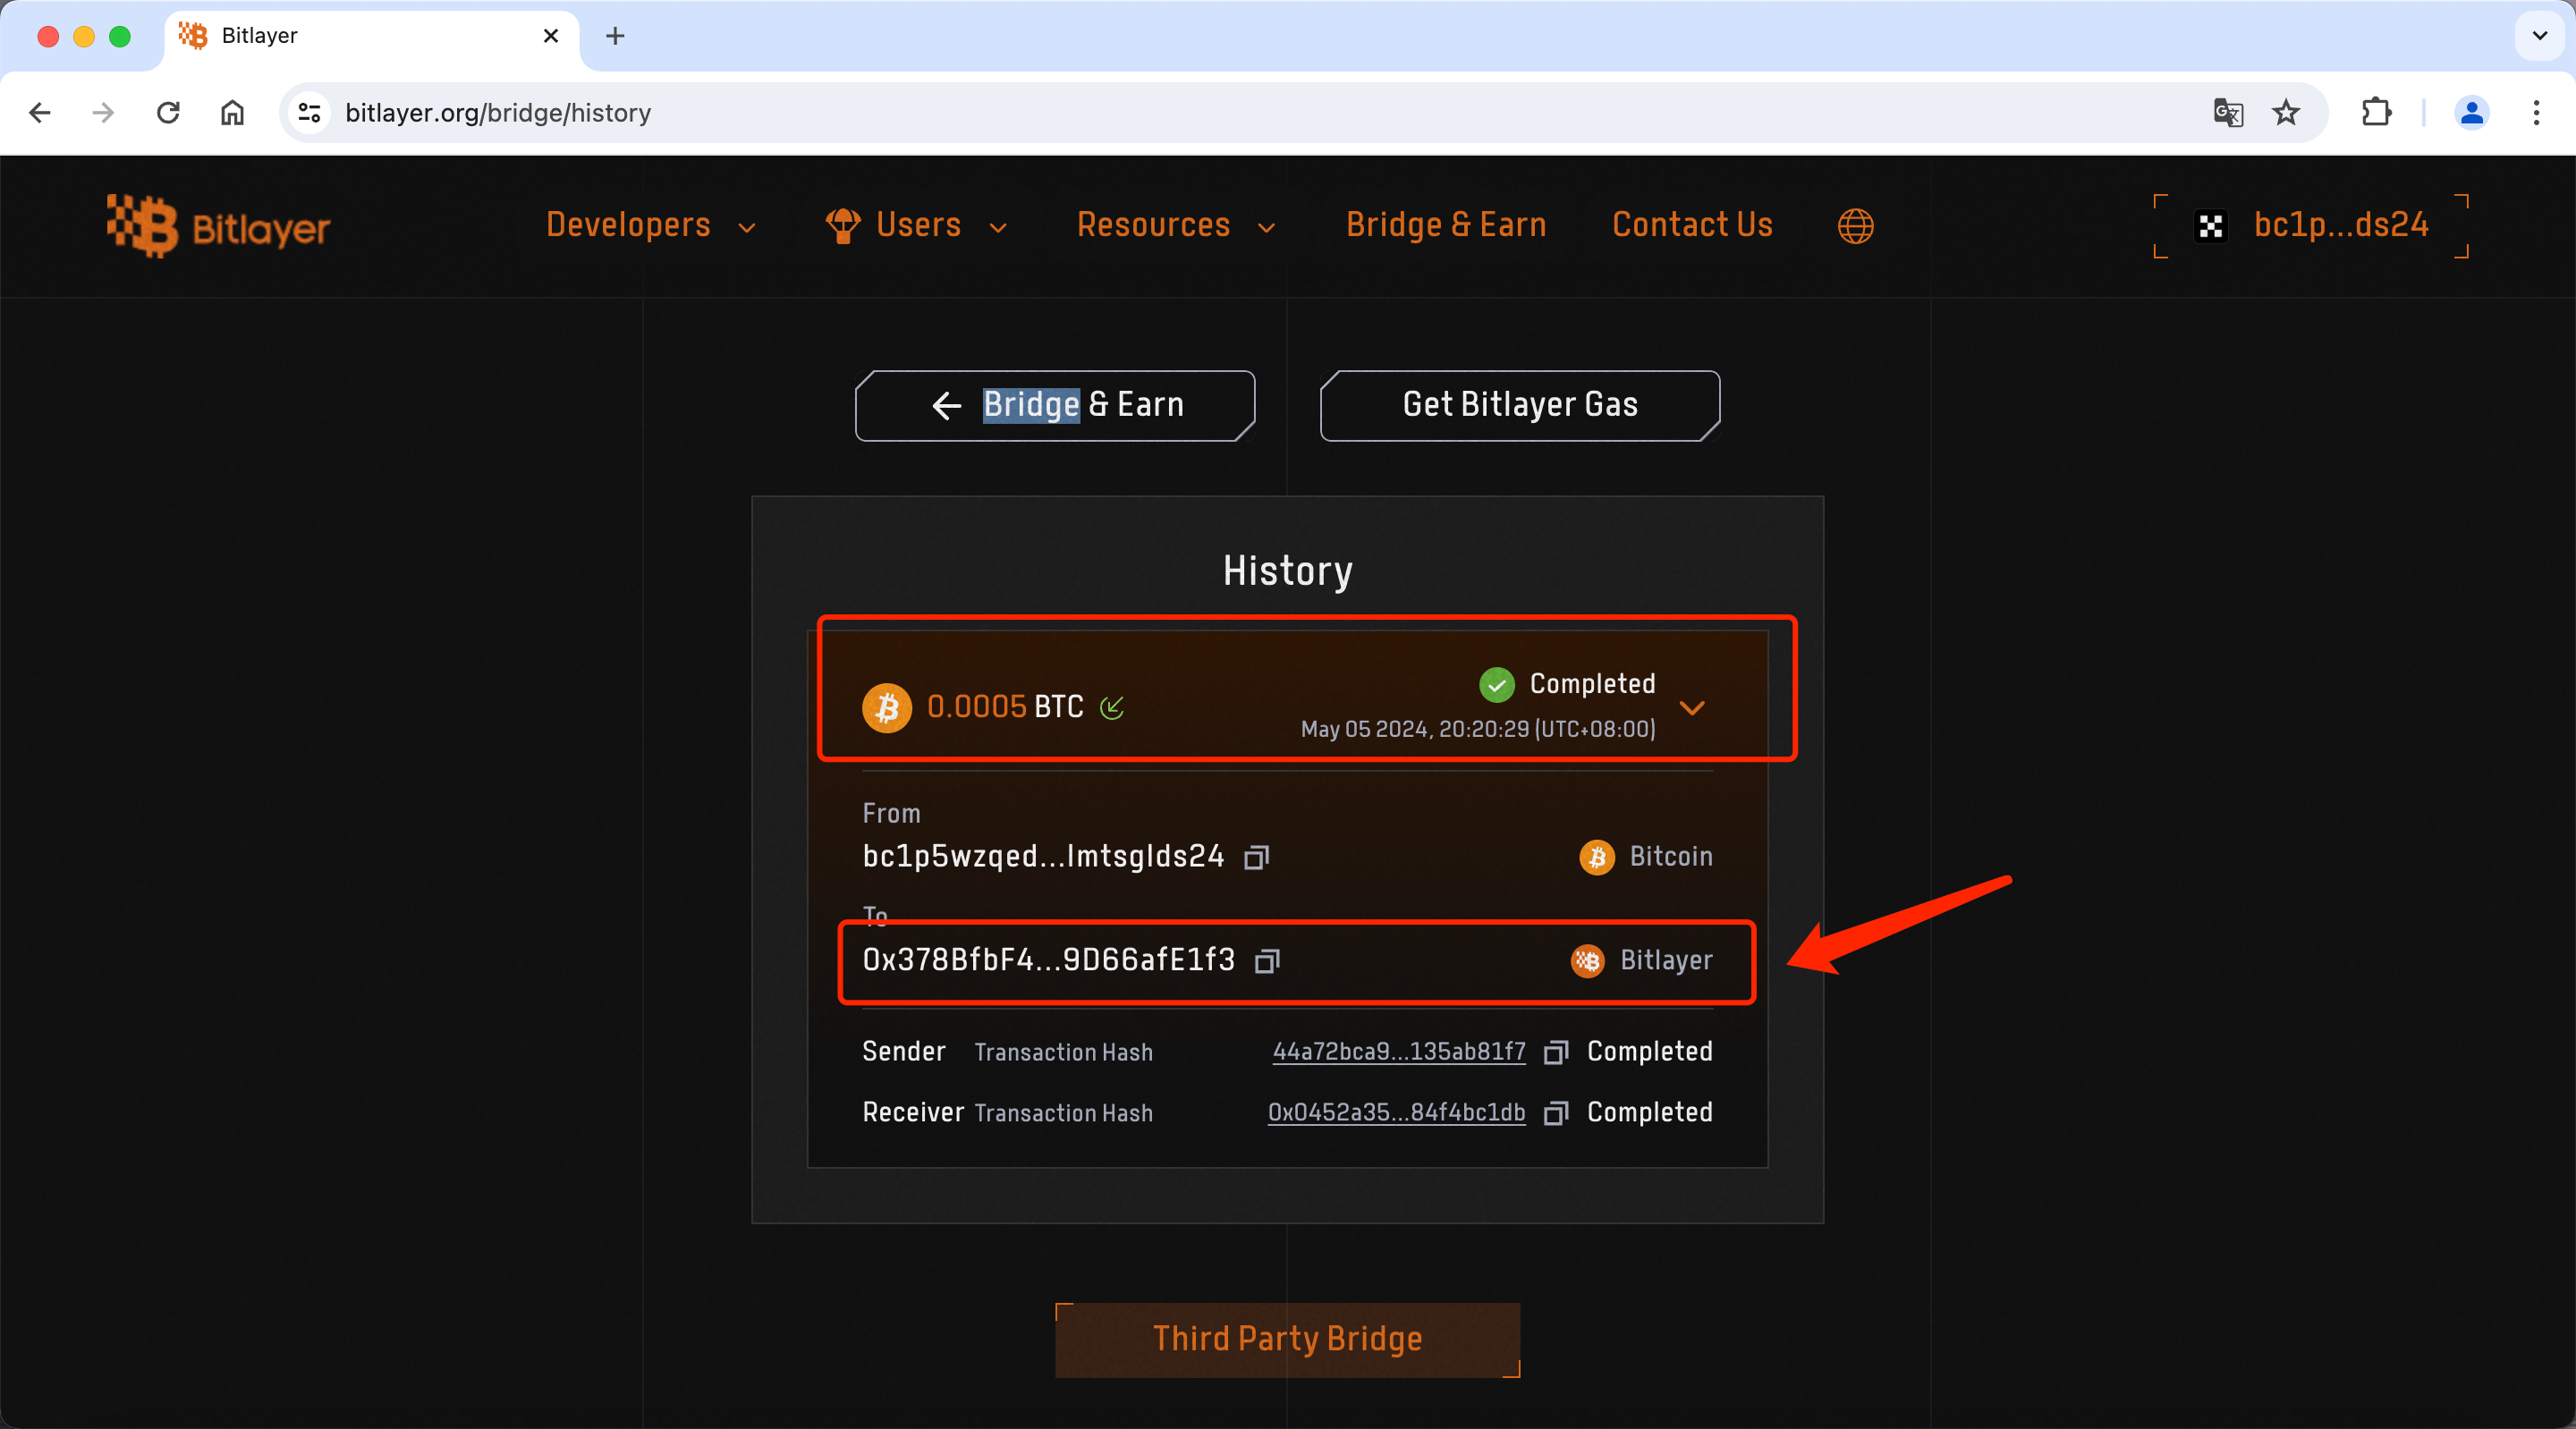Image resolution: width=2576 pixels, height=1429 pixels.
Task: Collapse the 0.0005 BTC transaction chevron
Action: [x=1692, y=708]
